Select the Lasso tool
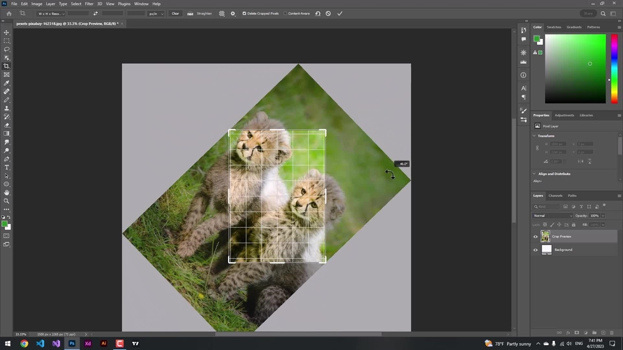623x350 pixels. [7, 49]
